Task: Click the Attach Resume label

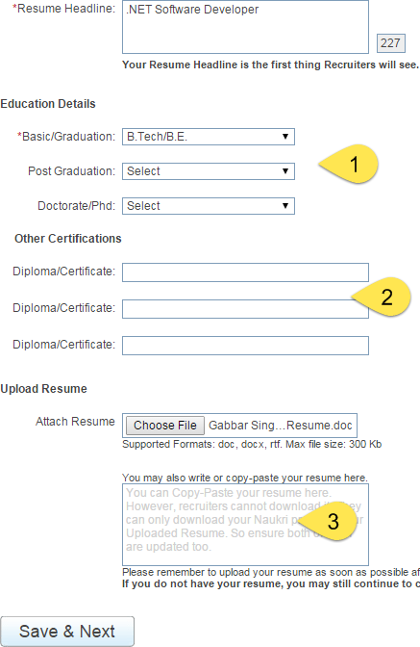Action: coord(75,422)
